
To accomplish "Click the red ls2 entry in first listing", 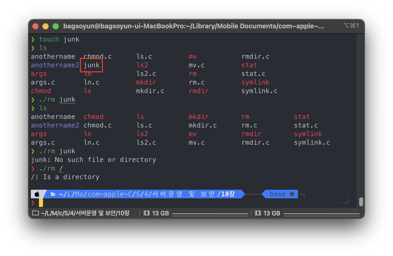I will click(x=142, y=65).
